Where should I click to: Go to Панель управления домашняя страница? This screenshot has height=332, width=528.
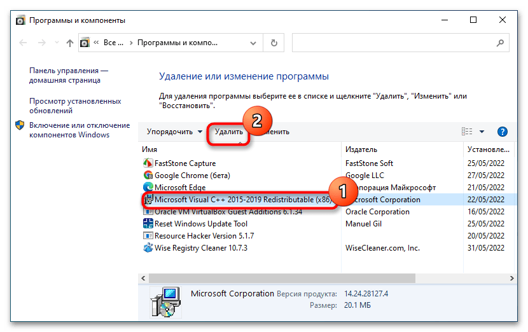[x=69, y=76]
